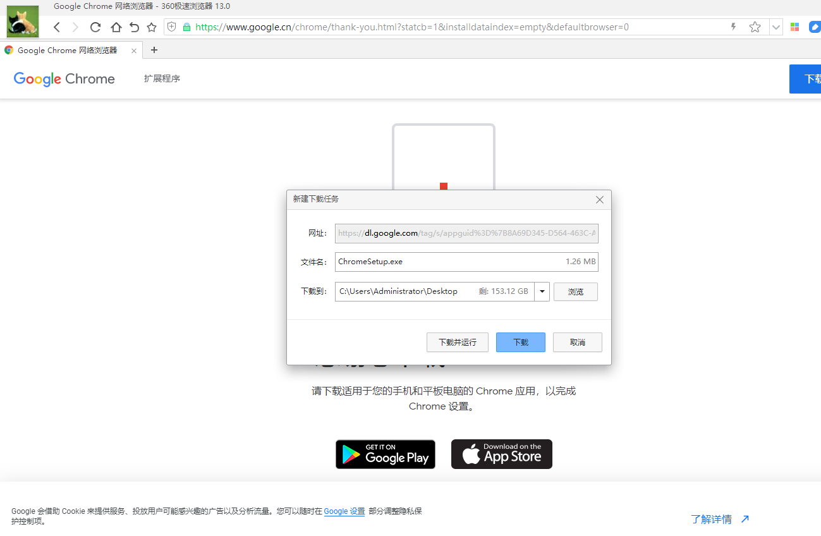The width and height of the screenshot is (821, 536).
Task: Click the shield security icon in address bar
Action: tap(171, 27)
